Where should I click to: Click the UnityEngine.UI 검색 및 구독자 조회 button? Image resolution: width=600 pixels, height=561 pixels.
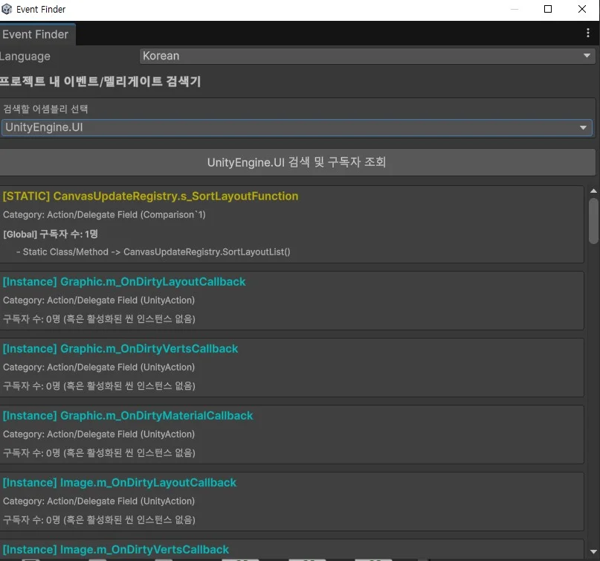tap(297, 162)
